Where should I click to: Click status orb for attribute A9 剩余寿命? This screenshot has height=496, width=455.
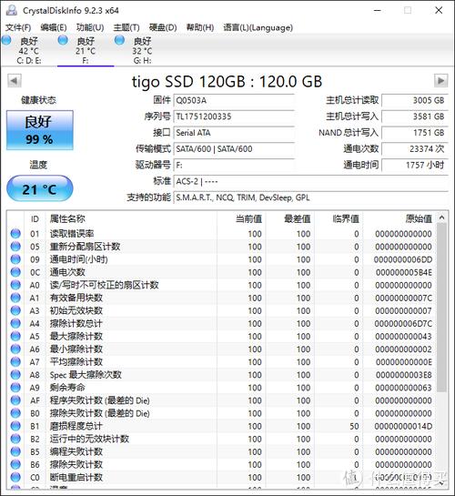pos(15,388)
